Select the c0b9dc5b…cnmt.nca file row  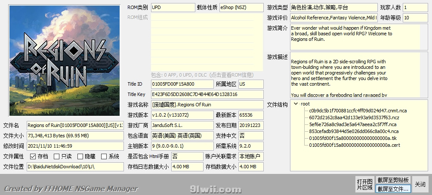[358, 111]
